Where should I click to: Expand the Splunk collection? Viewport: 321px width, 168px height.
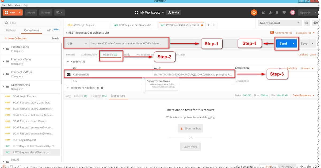pyautogui.click(x=3, y=161)
